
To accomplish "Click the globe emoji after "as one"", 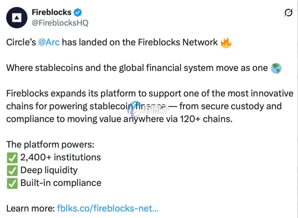I will pos(276,68).
